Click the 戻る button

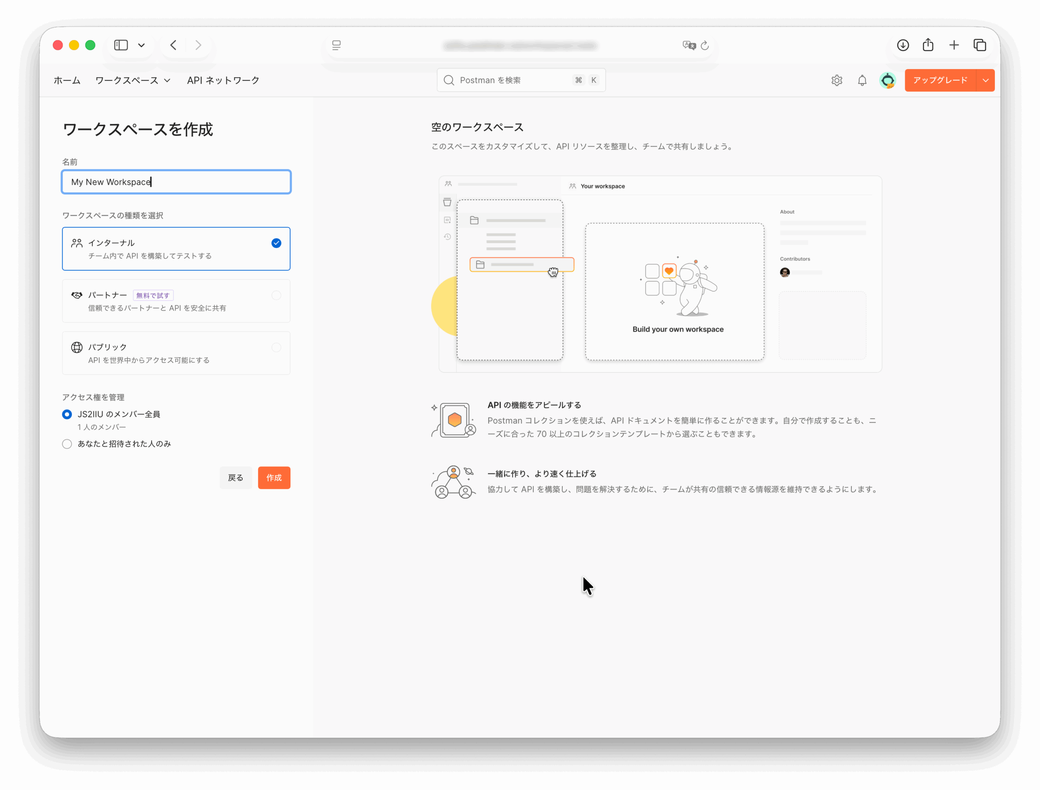pos(235,478)
